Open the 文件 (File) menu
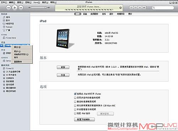The image size is (178, 131). click(x=4, y=2)
